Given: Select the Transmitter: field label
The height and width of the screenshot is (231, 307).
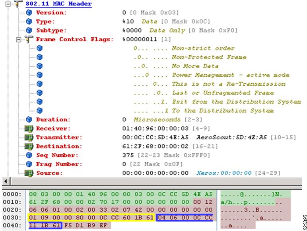Looking at the screenshot, I should pos(59,138).
